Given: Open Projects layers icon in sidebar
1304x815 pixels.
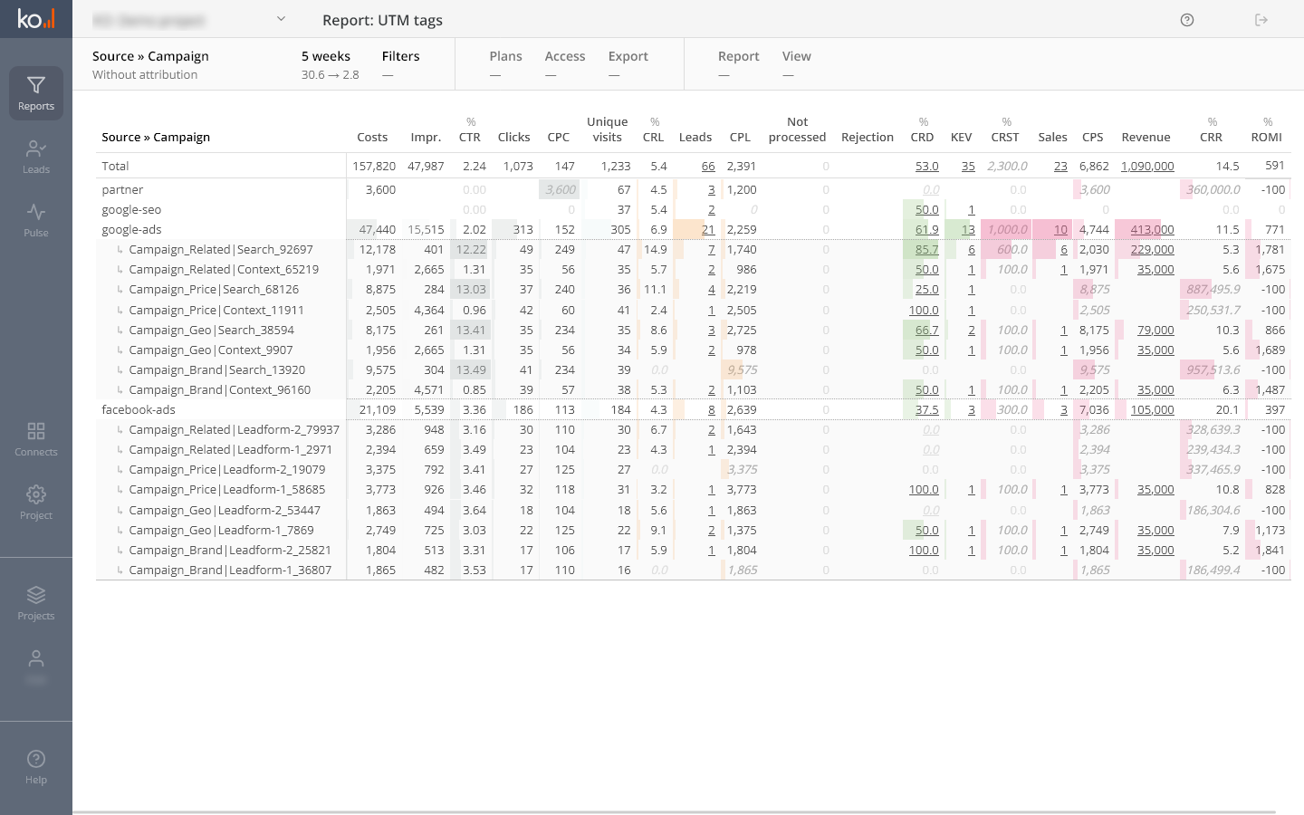Looking at the screenshot, I should pyautogui.click(x=36, y=603).
